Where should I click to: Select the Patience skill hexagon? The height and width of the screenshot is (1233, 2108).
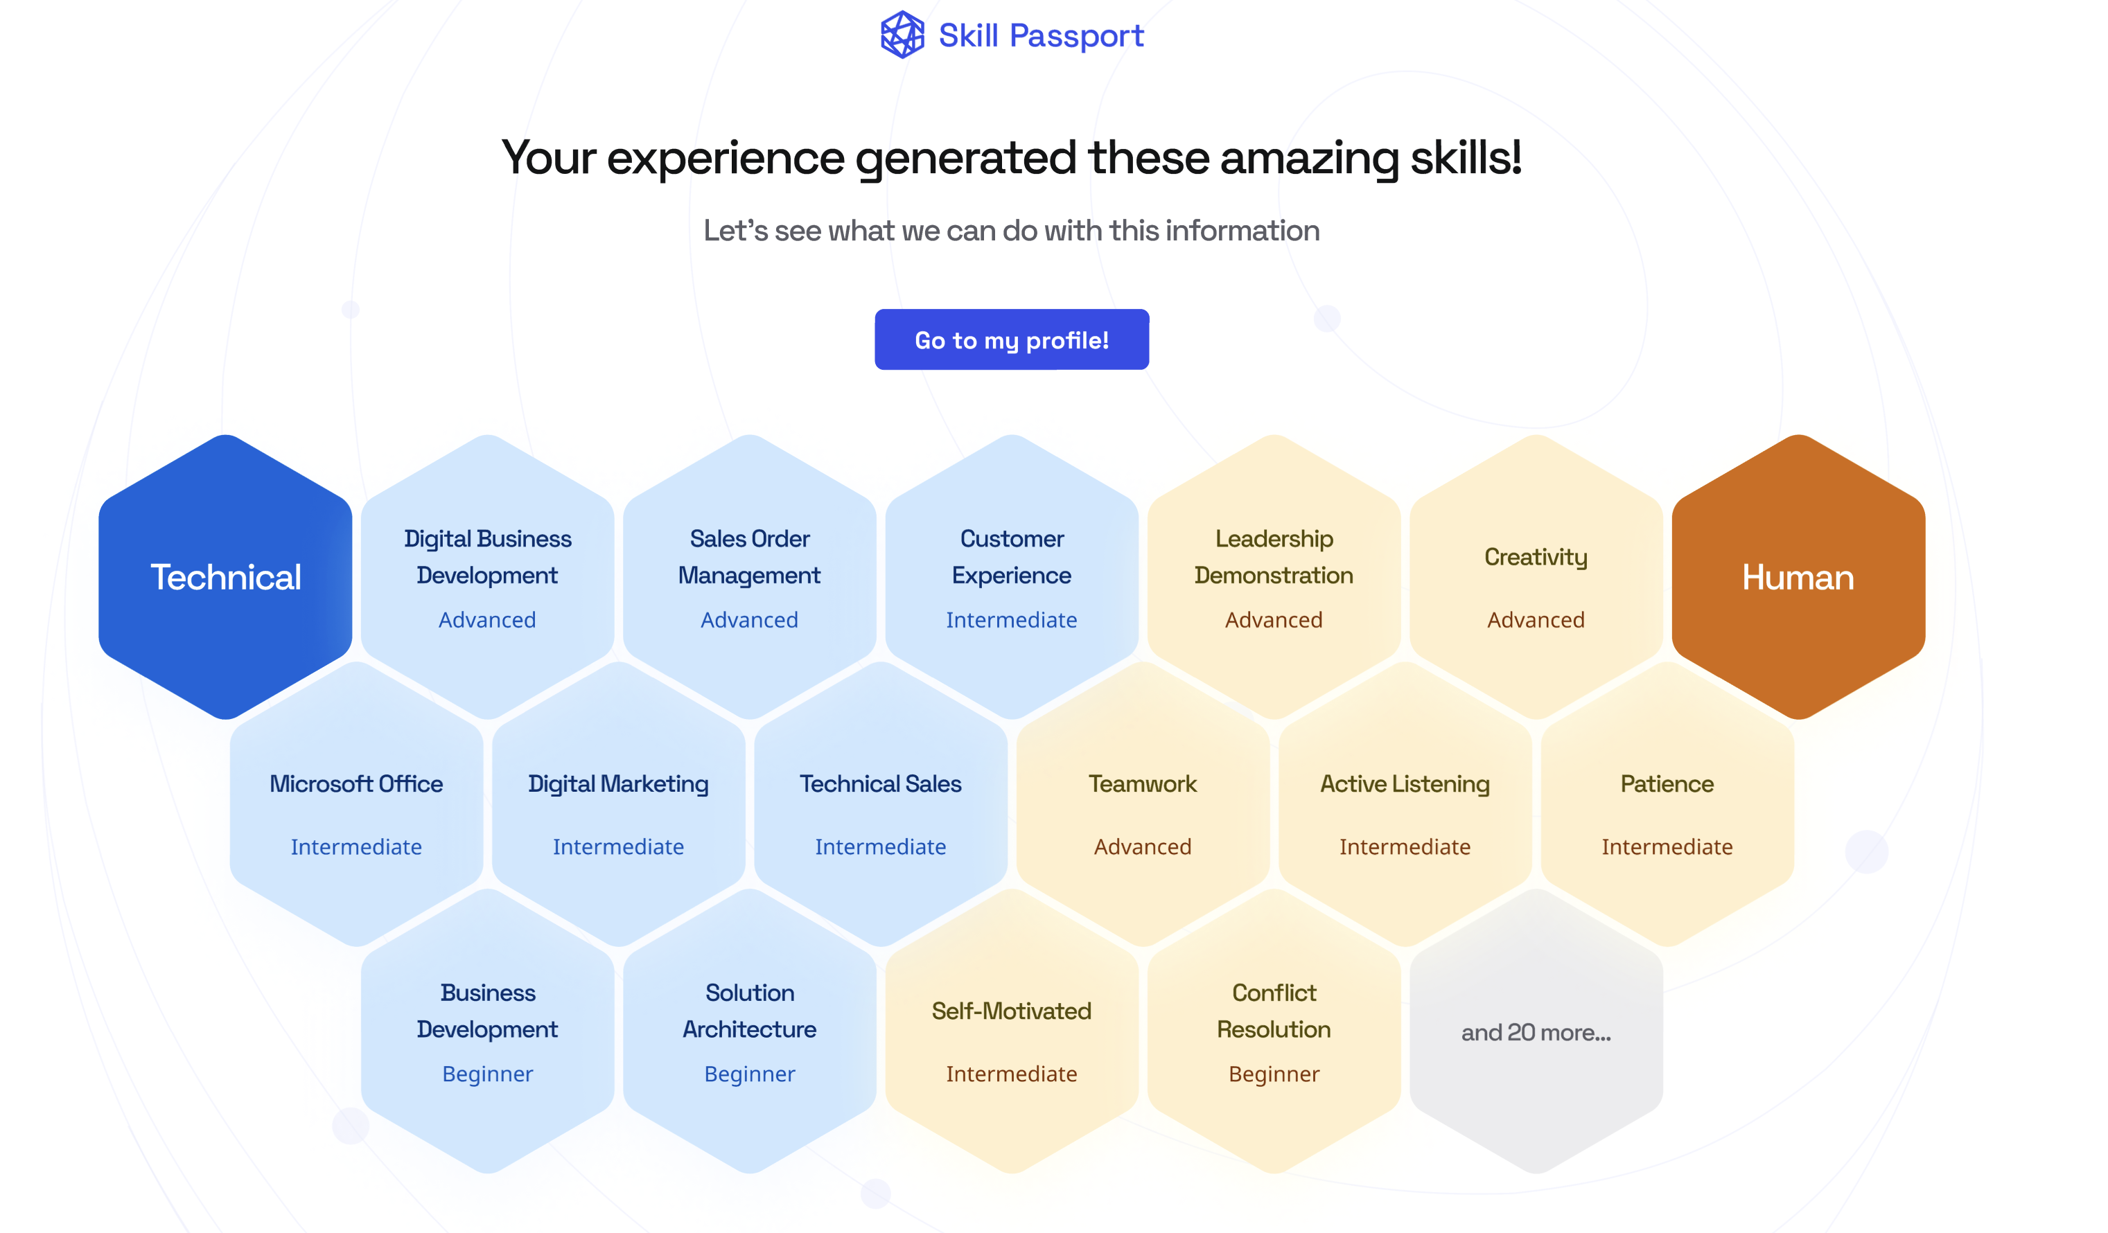pyautogui.click(x=1667, y=804)
